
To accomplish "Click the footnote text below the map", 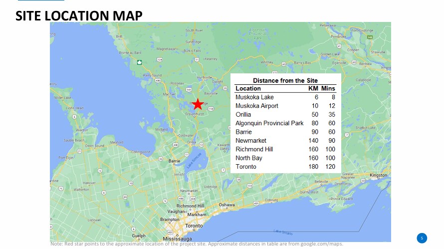I will pyautogui.click(x=197, y=244).
